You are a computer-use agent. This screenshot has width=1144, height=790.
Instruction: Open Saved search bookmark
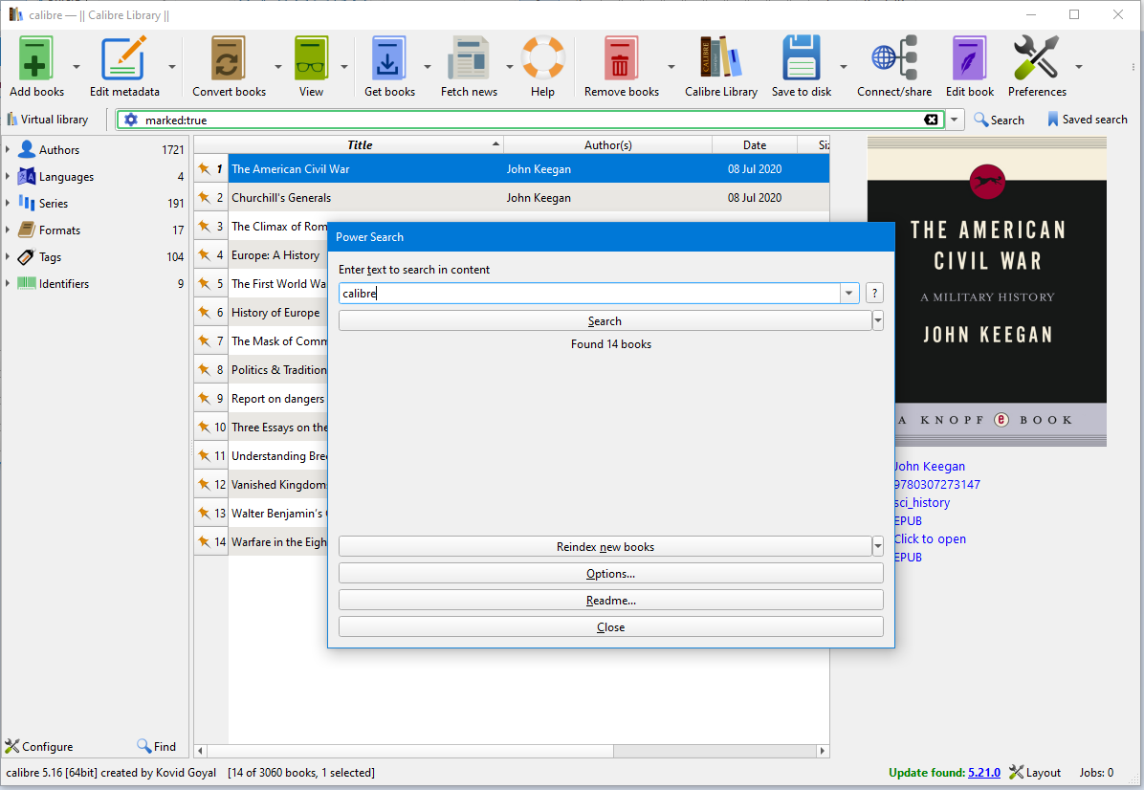[1088, 120]
